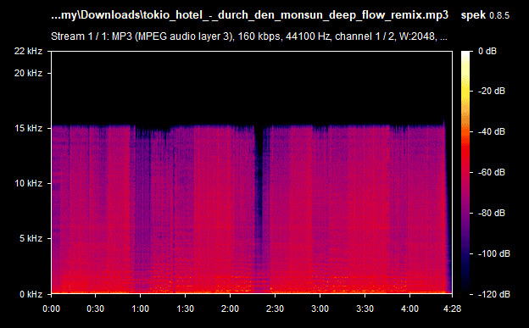Click the 3:30 time axis marker
The image size is (529, 328).
365,309
